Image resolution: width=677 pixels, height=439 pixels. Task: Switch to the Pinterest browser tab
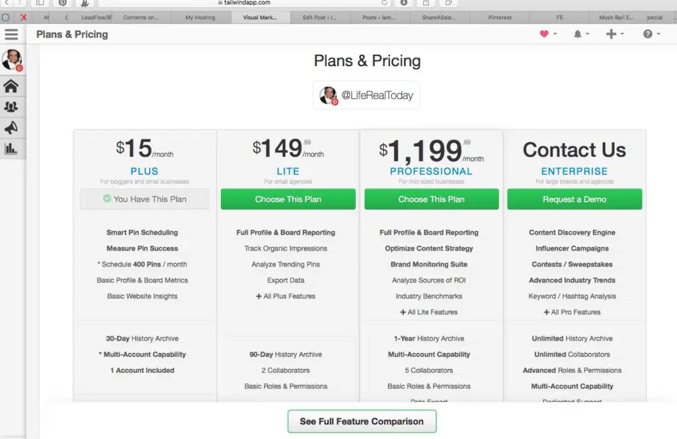pyautogui.click(x=500, y=17)
